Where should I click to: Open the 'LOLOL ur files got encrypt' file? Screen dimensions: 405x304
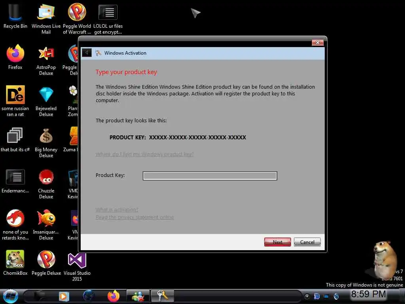108,19
